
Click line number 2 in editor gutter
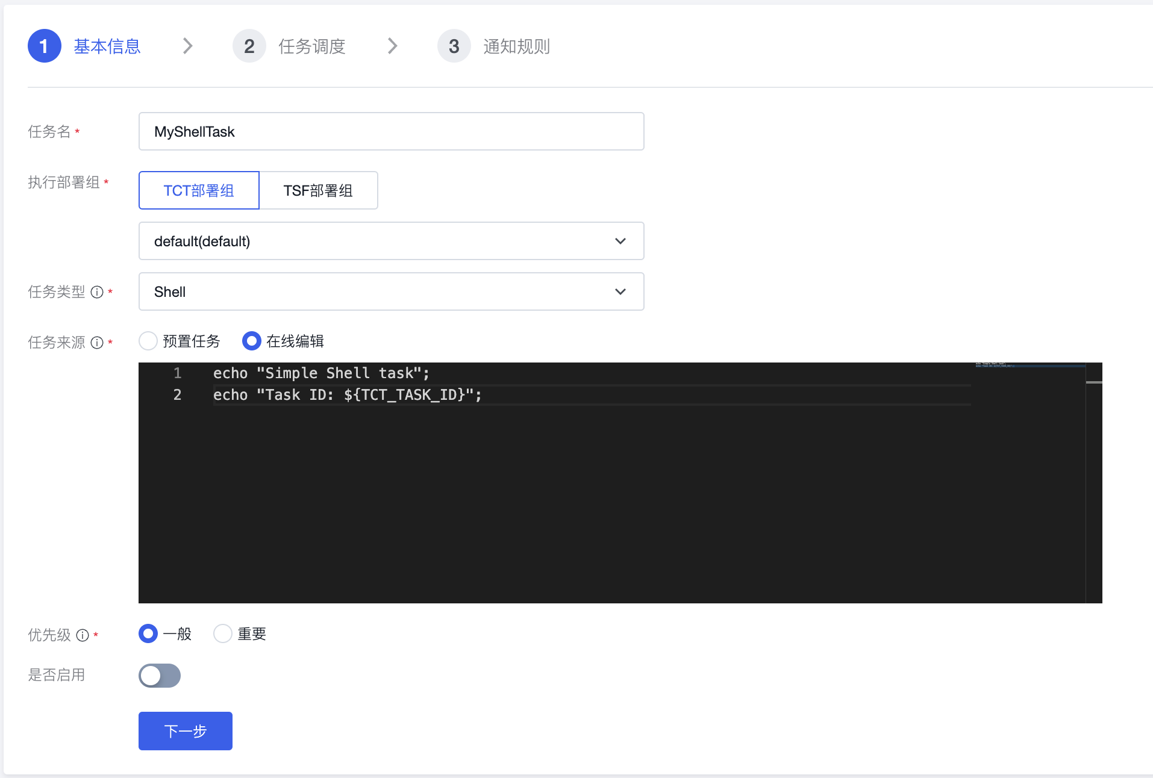pos(177,395)
